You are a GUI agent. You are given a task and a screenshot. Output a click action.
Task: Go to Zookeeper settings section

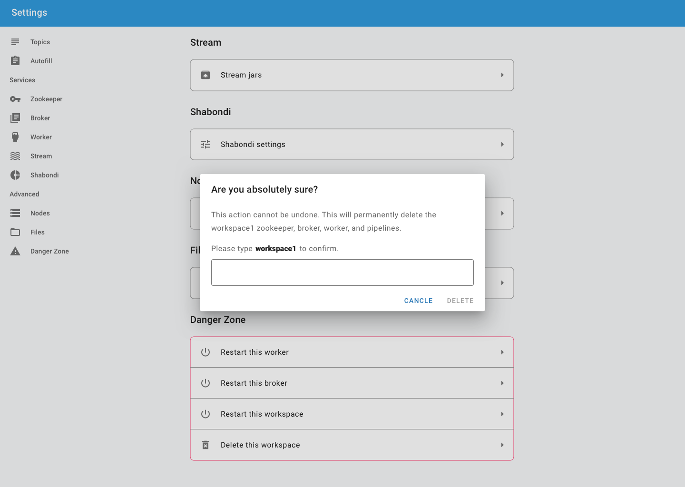(x=46, y=99)
